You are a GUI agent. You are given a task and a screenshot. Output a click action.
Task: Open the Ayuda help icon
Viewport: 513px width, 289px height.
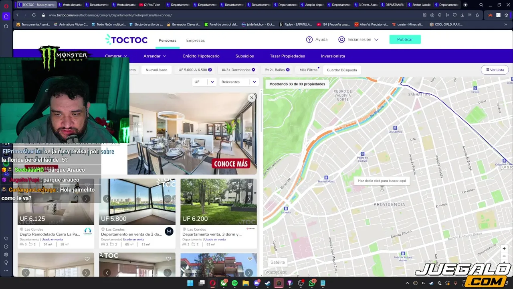[x=309, y=39]
